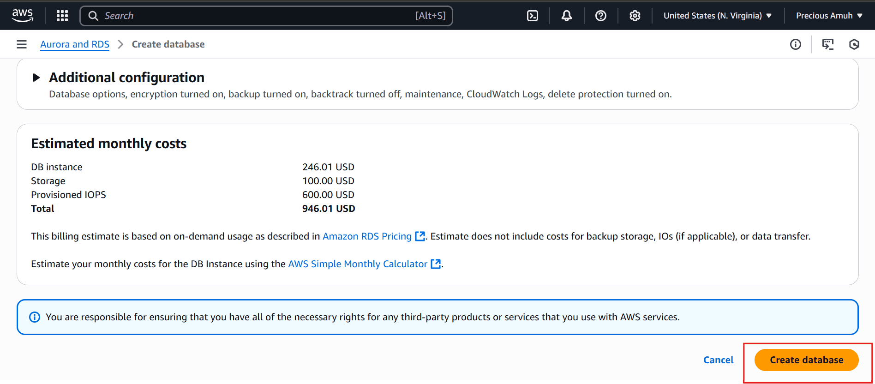Click the Create database button
Screen dimensions: 875x384
(807, 360)
